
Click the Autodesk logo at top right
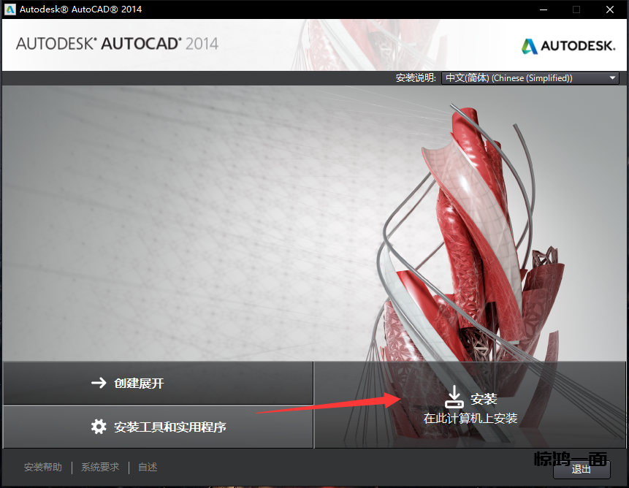point(568,46)
